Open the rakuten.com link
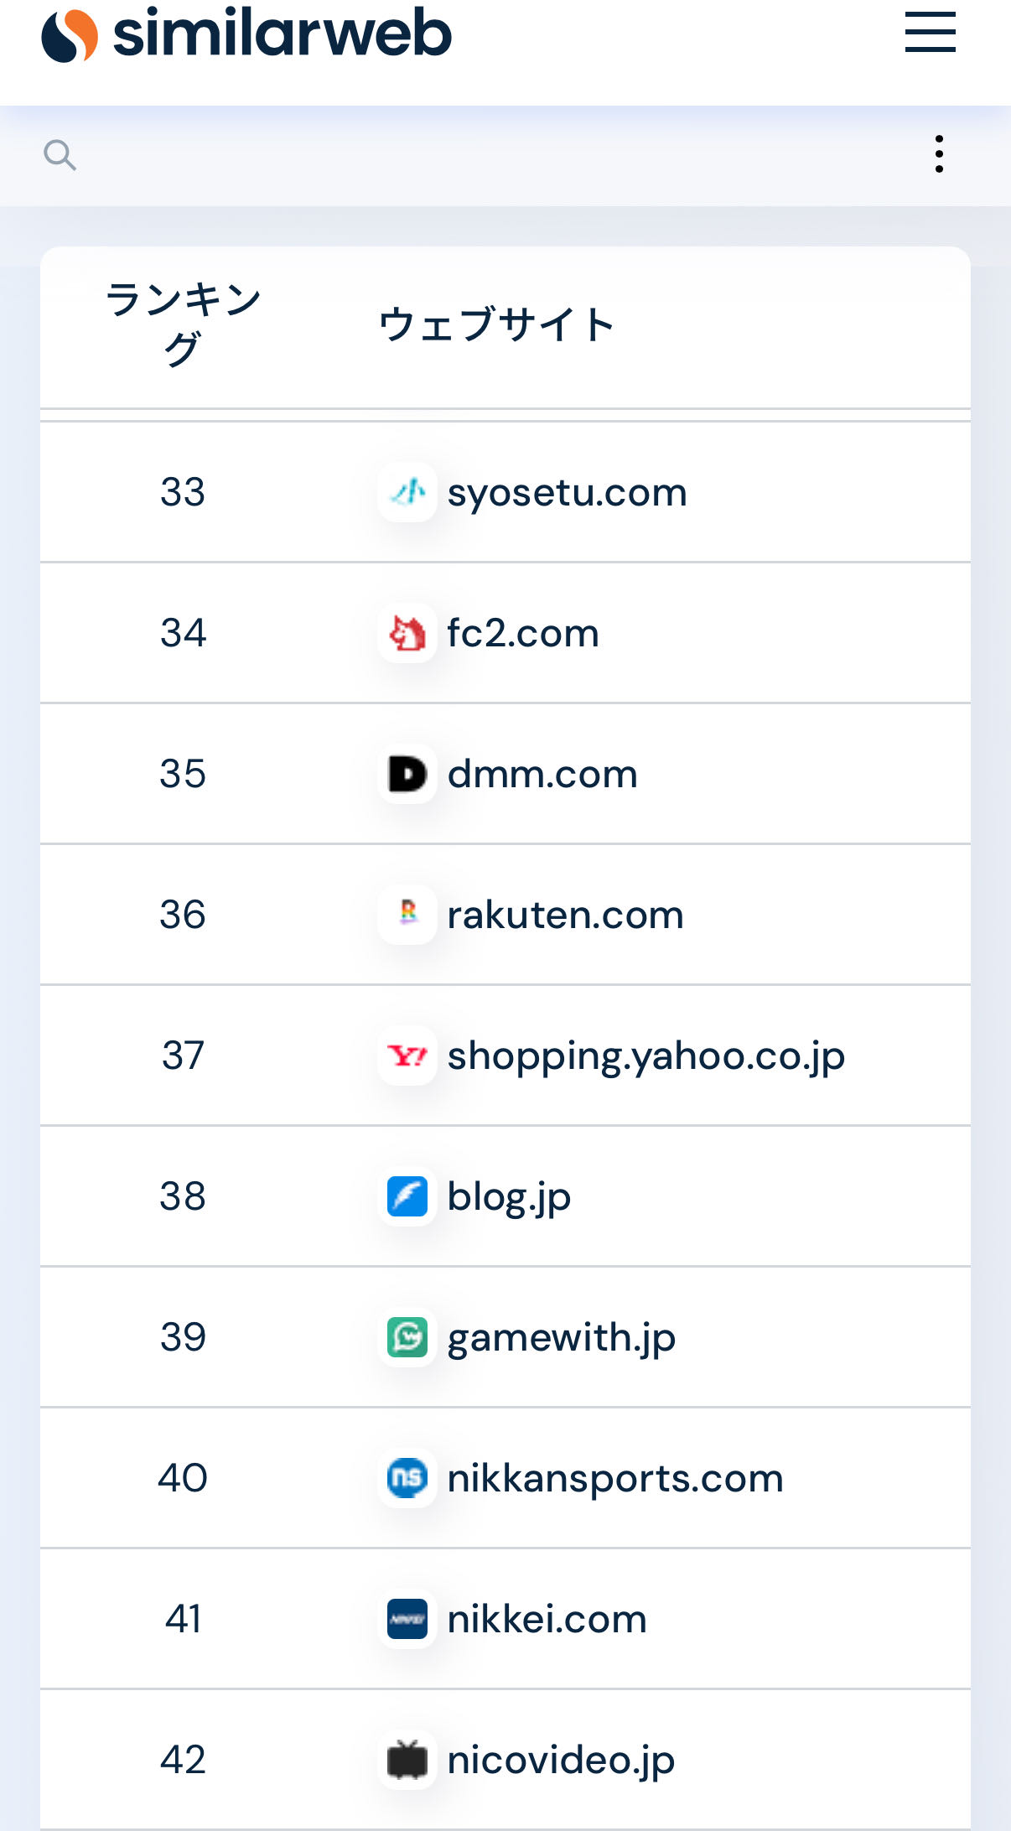 565,915
